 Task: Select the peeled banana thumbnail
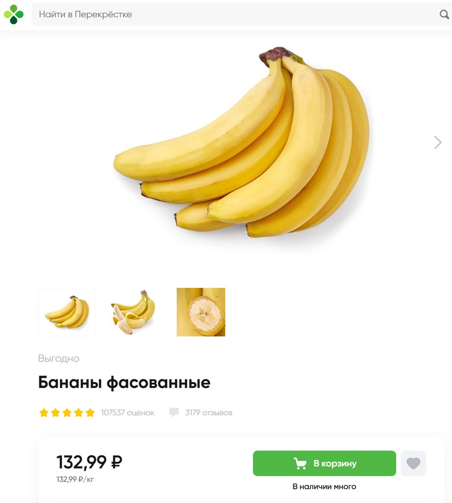[133, 312]
